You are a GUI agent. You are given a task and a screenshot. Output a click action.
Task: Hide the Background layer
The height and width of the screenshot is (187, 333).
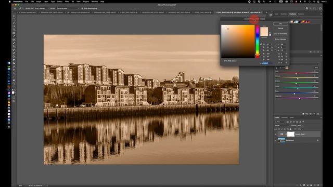(275, 140)
